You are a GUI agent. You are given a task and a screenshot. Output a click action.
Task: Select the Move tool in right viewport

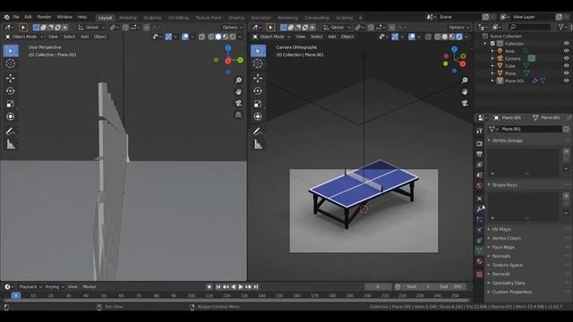[x=258, y=78]
